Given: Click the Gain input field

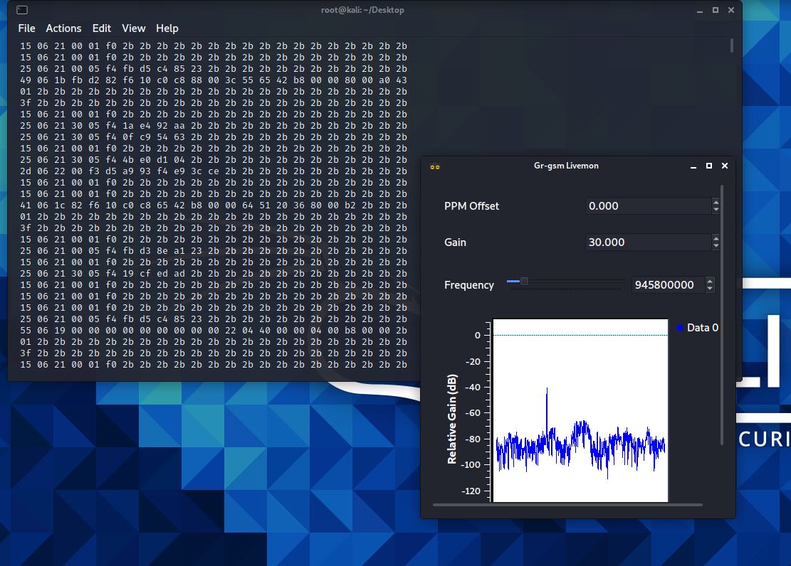Looking at the screenshot, I should [646, 242].
